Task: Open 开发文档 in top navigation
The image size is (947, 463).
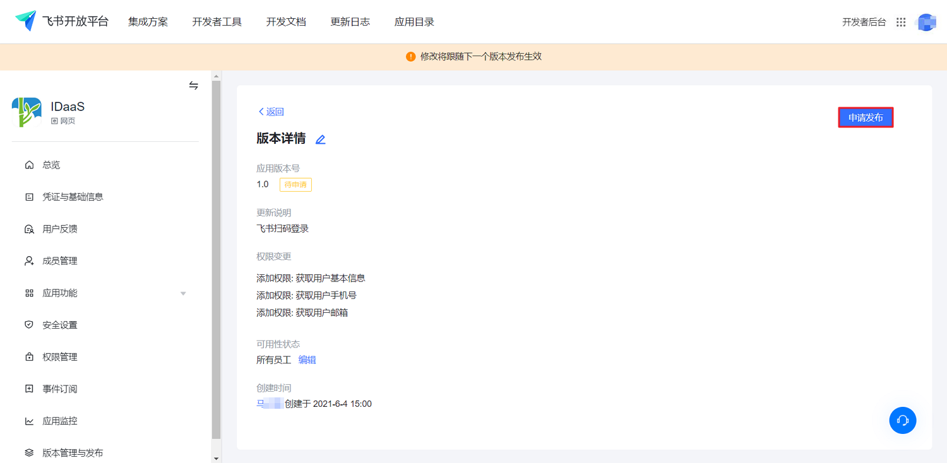Action: 286,22
